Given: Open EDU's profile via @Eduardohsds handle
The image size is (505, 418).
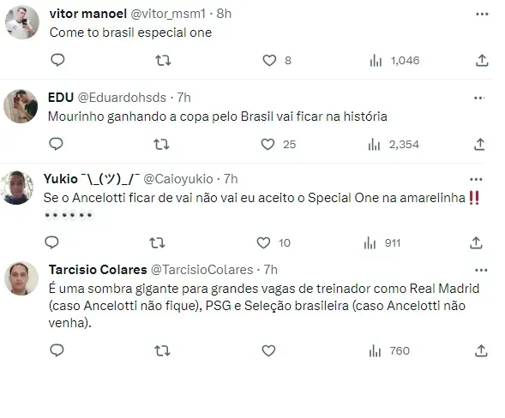Looking at the screenshot, I should tap(122, 98).
